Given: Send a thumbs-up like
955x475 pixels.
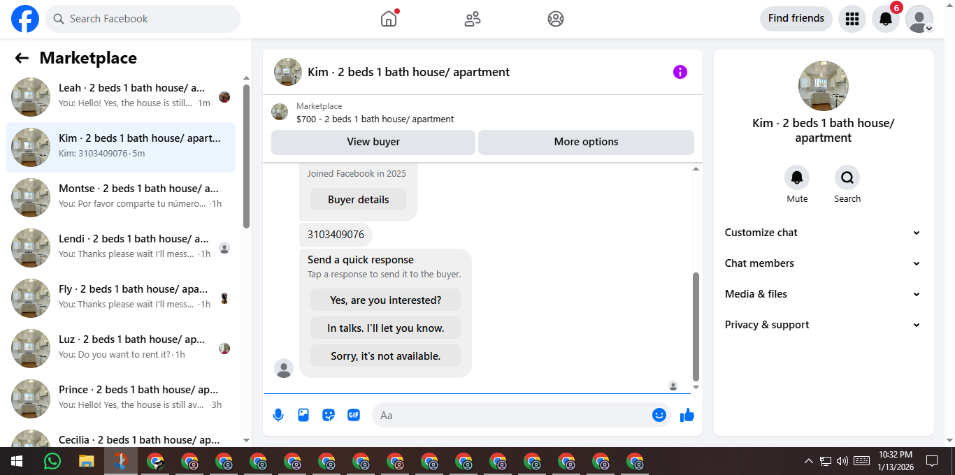Looking at the screenshot, I should coord(687,415).
